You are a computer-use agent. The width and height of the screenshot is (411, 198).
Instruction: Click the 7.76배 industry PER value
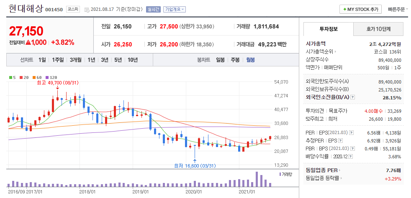pyautogui.click(x=393, y=170)
